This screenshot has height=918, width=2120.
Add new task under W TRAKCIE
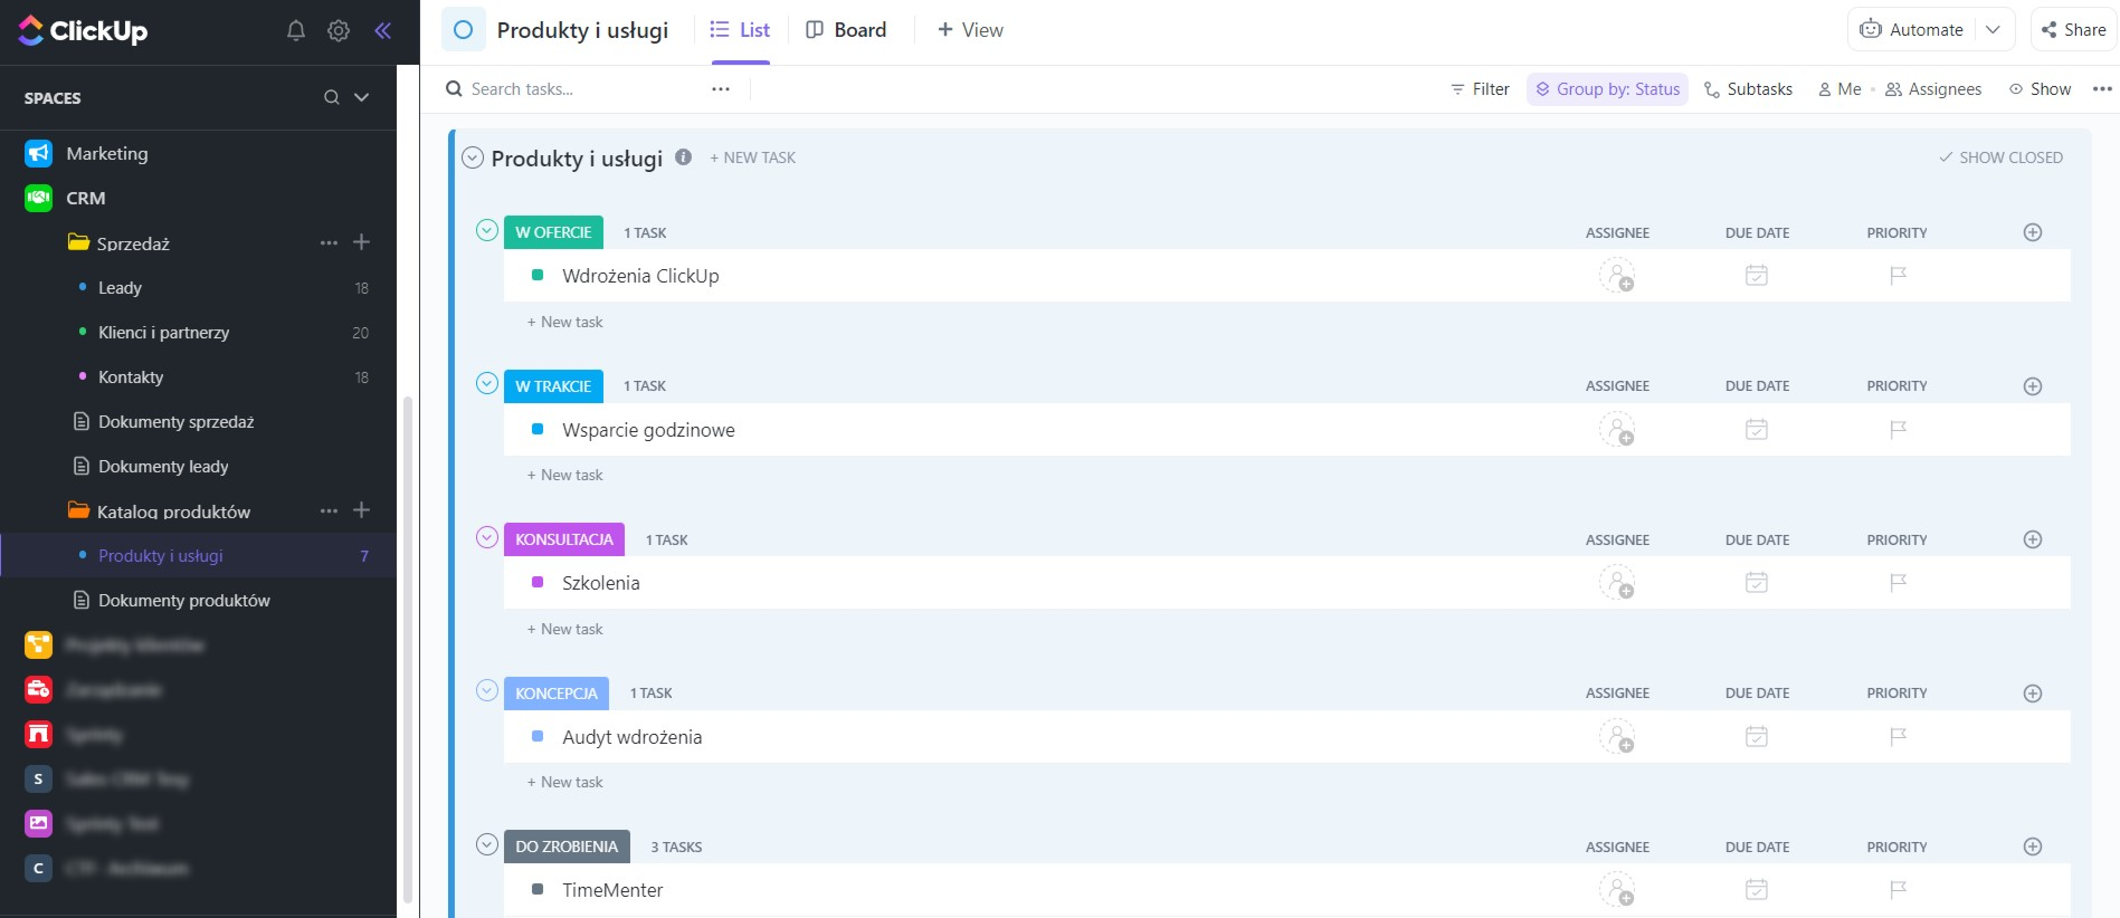tap(564, 475)
